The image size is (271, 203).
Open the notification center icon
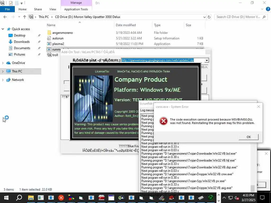click(x=262, y=198)
